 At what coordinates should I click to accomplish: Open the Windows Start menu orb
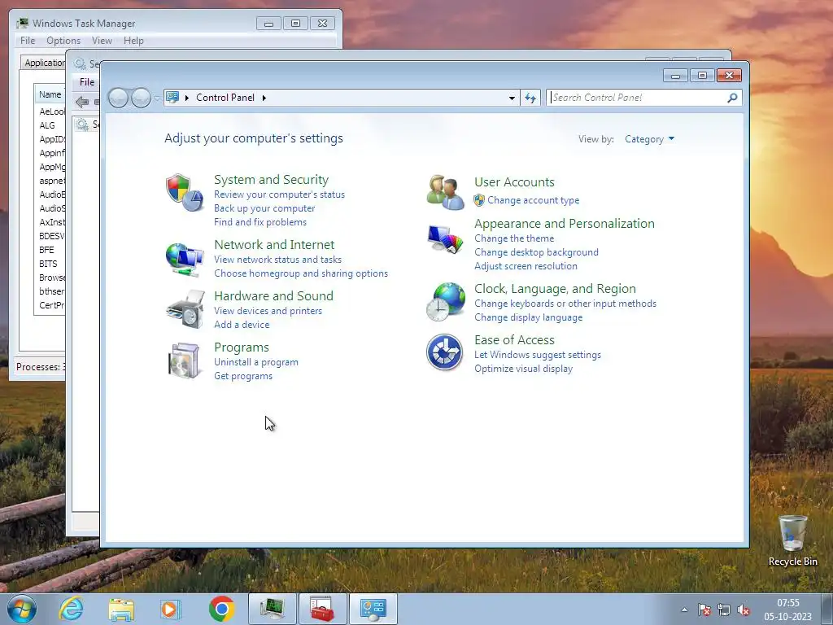[22, 609]
